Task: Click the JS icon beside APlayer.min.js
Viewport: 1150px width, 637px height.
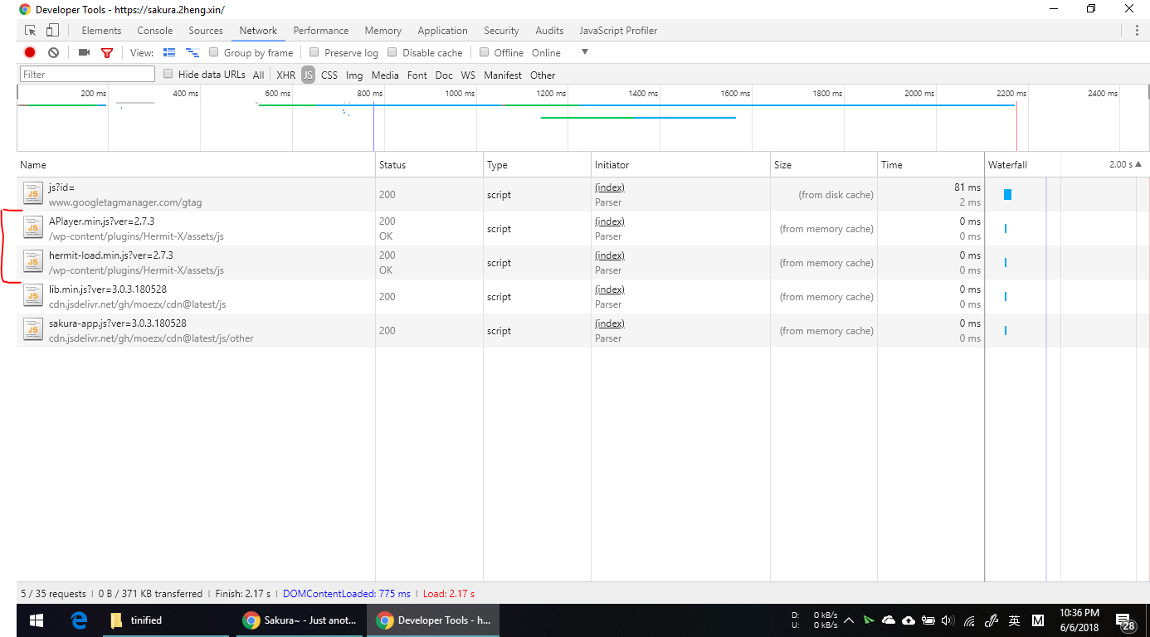Action: (32, 228)
